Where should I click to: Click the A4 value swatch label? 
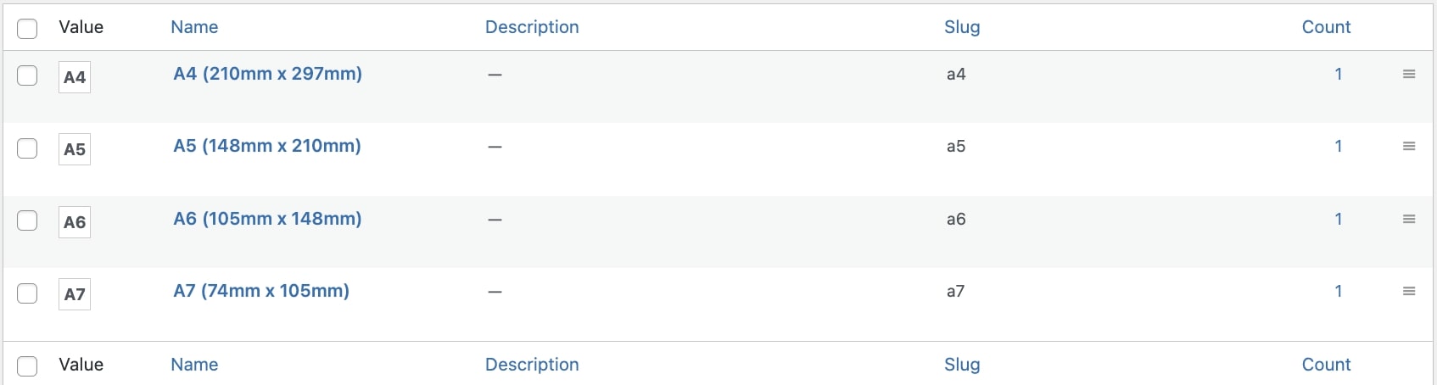[x=75, y=77]
